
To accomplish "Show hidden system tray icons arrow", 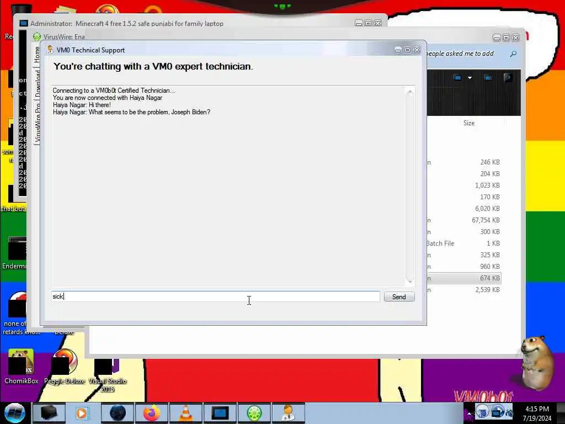I will (469, 413).
